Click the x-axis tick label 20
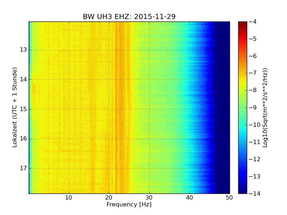The height and width of the screenshot is (215, 287). click(109, 198)
